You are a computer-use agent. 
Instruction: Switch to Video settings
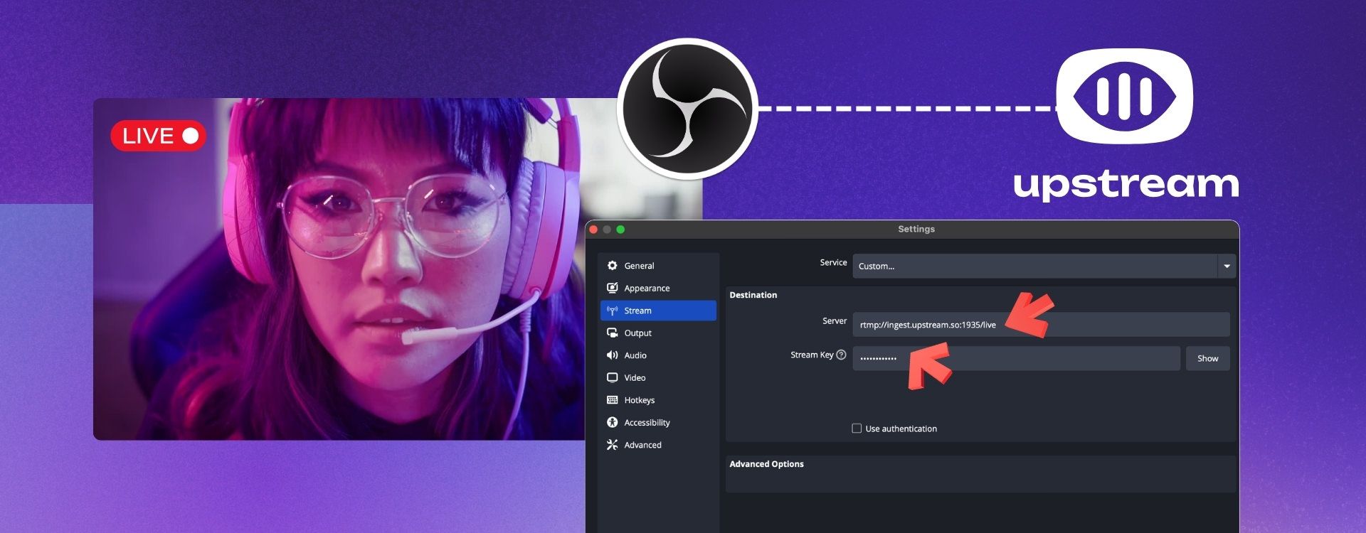[x=658, y=377]
